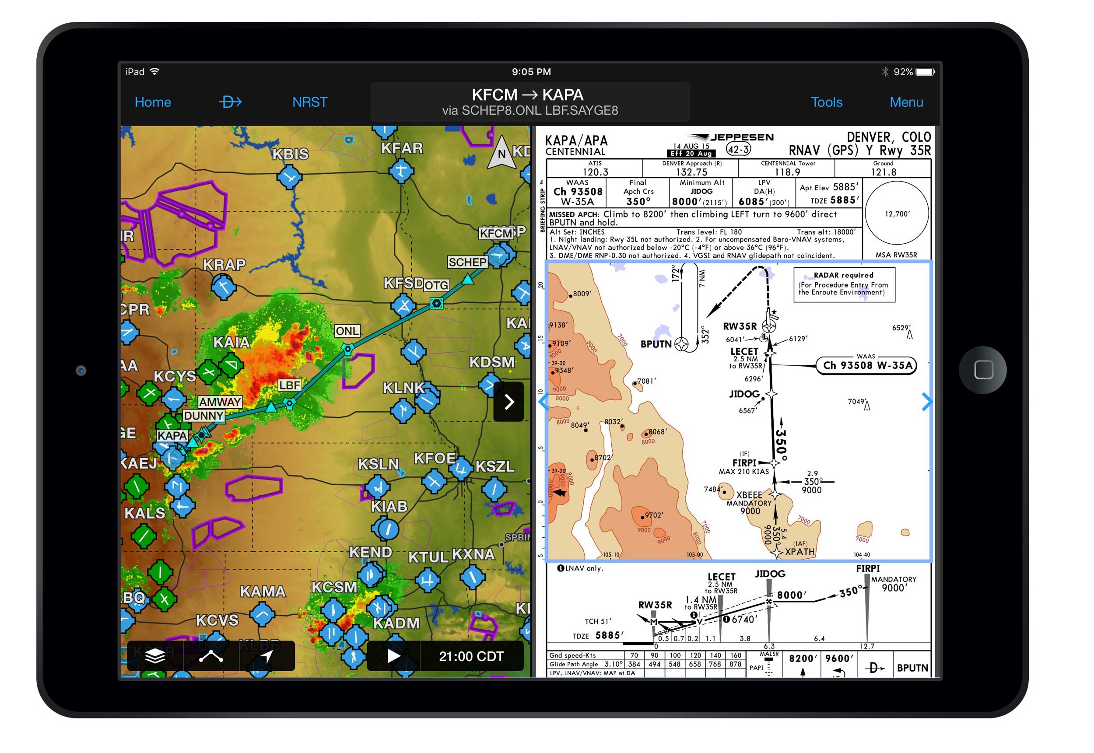Tap the KAPA destination label
This screenshot has width=1094, height=753.
coord(172,435)
